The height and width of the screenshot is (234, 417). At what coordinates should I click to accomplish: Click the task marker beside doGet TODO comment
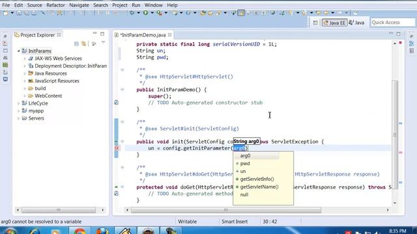click(x=117, y=194)
